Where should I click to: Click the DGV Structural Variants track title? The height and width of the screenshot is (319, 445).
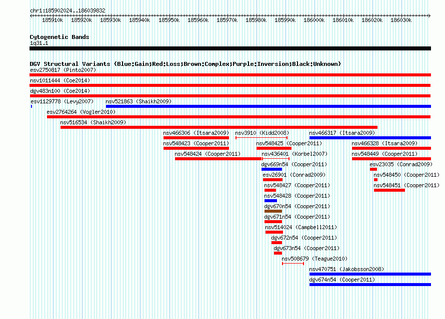point(185,64)
